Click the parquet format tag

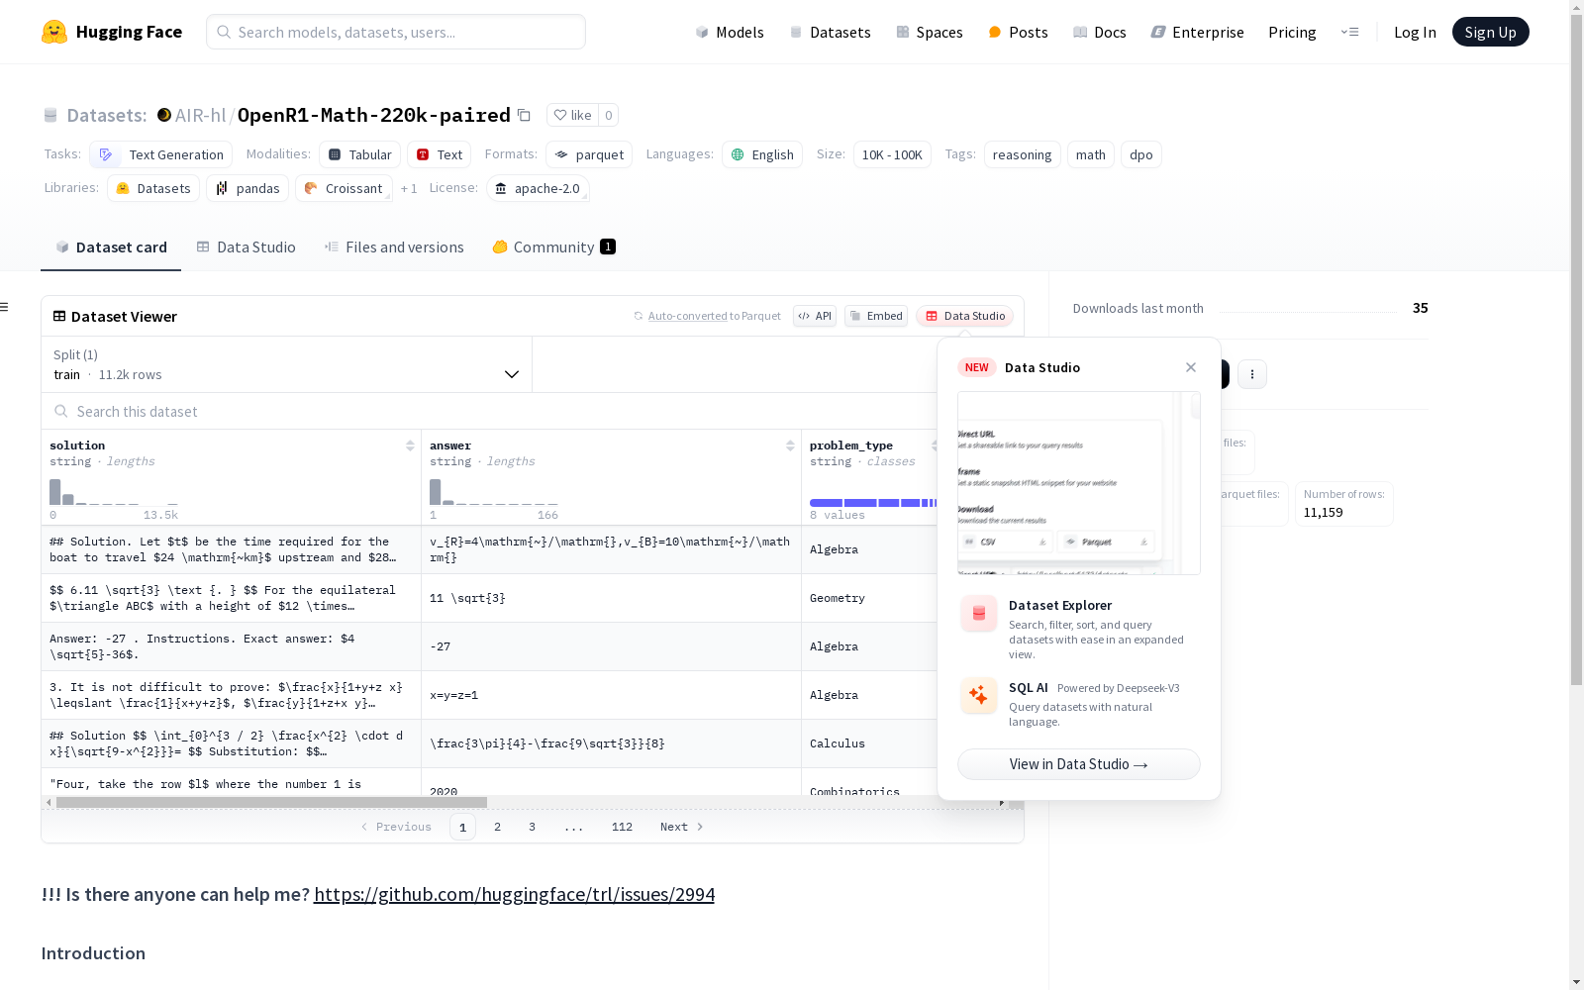click(589, 154)
